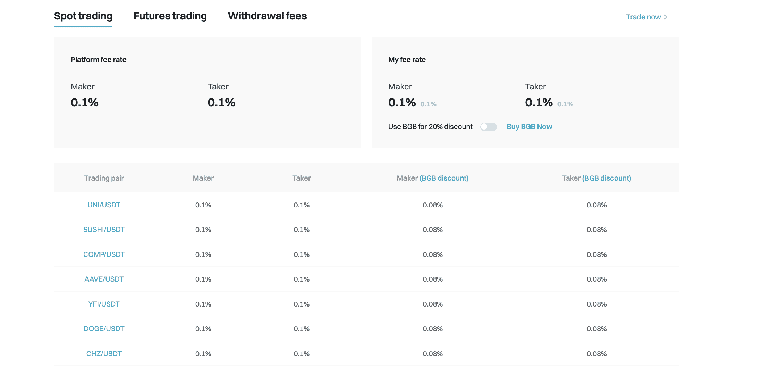Click the CHZ/USDT pair link
Screen dimensions: 771x371
[x=104, y=354]
